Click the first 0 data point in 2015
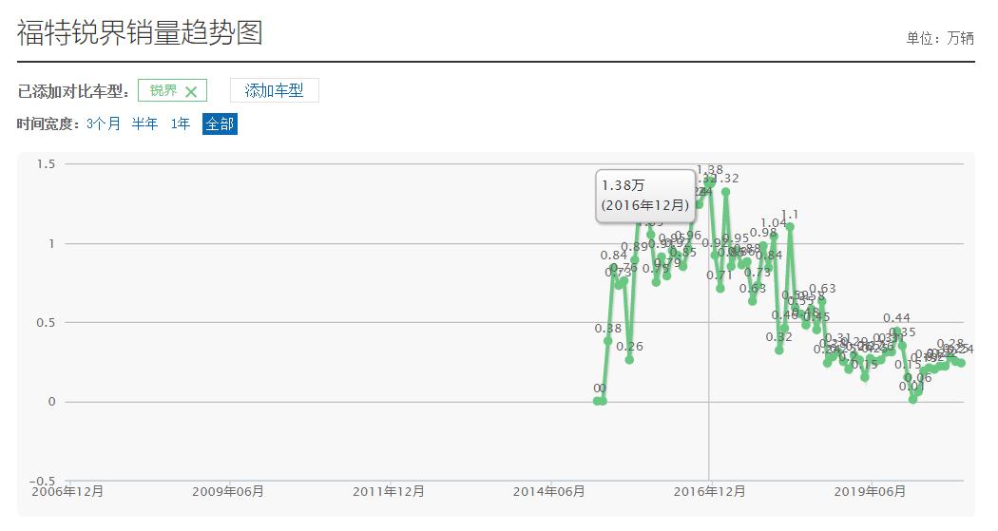The width and height of the screenshot is (998, 531). tap(597, 401)
